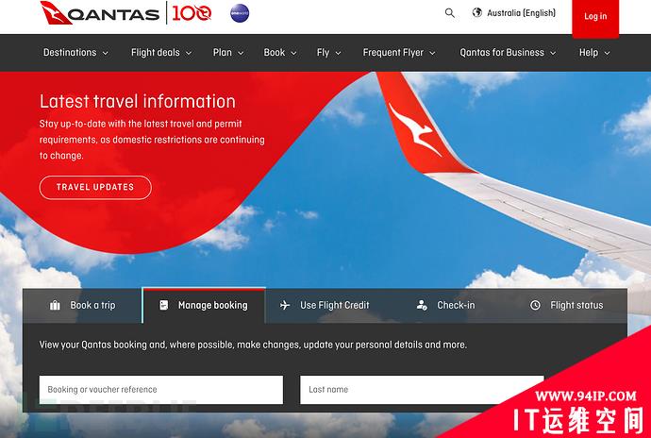Open the Qantas for Business menu label
The height and width of the screenshot is (438, 651).
coord(502,52)
